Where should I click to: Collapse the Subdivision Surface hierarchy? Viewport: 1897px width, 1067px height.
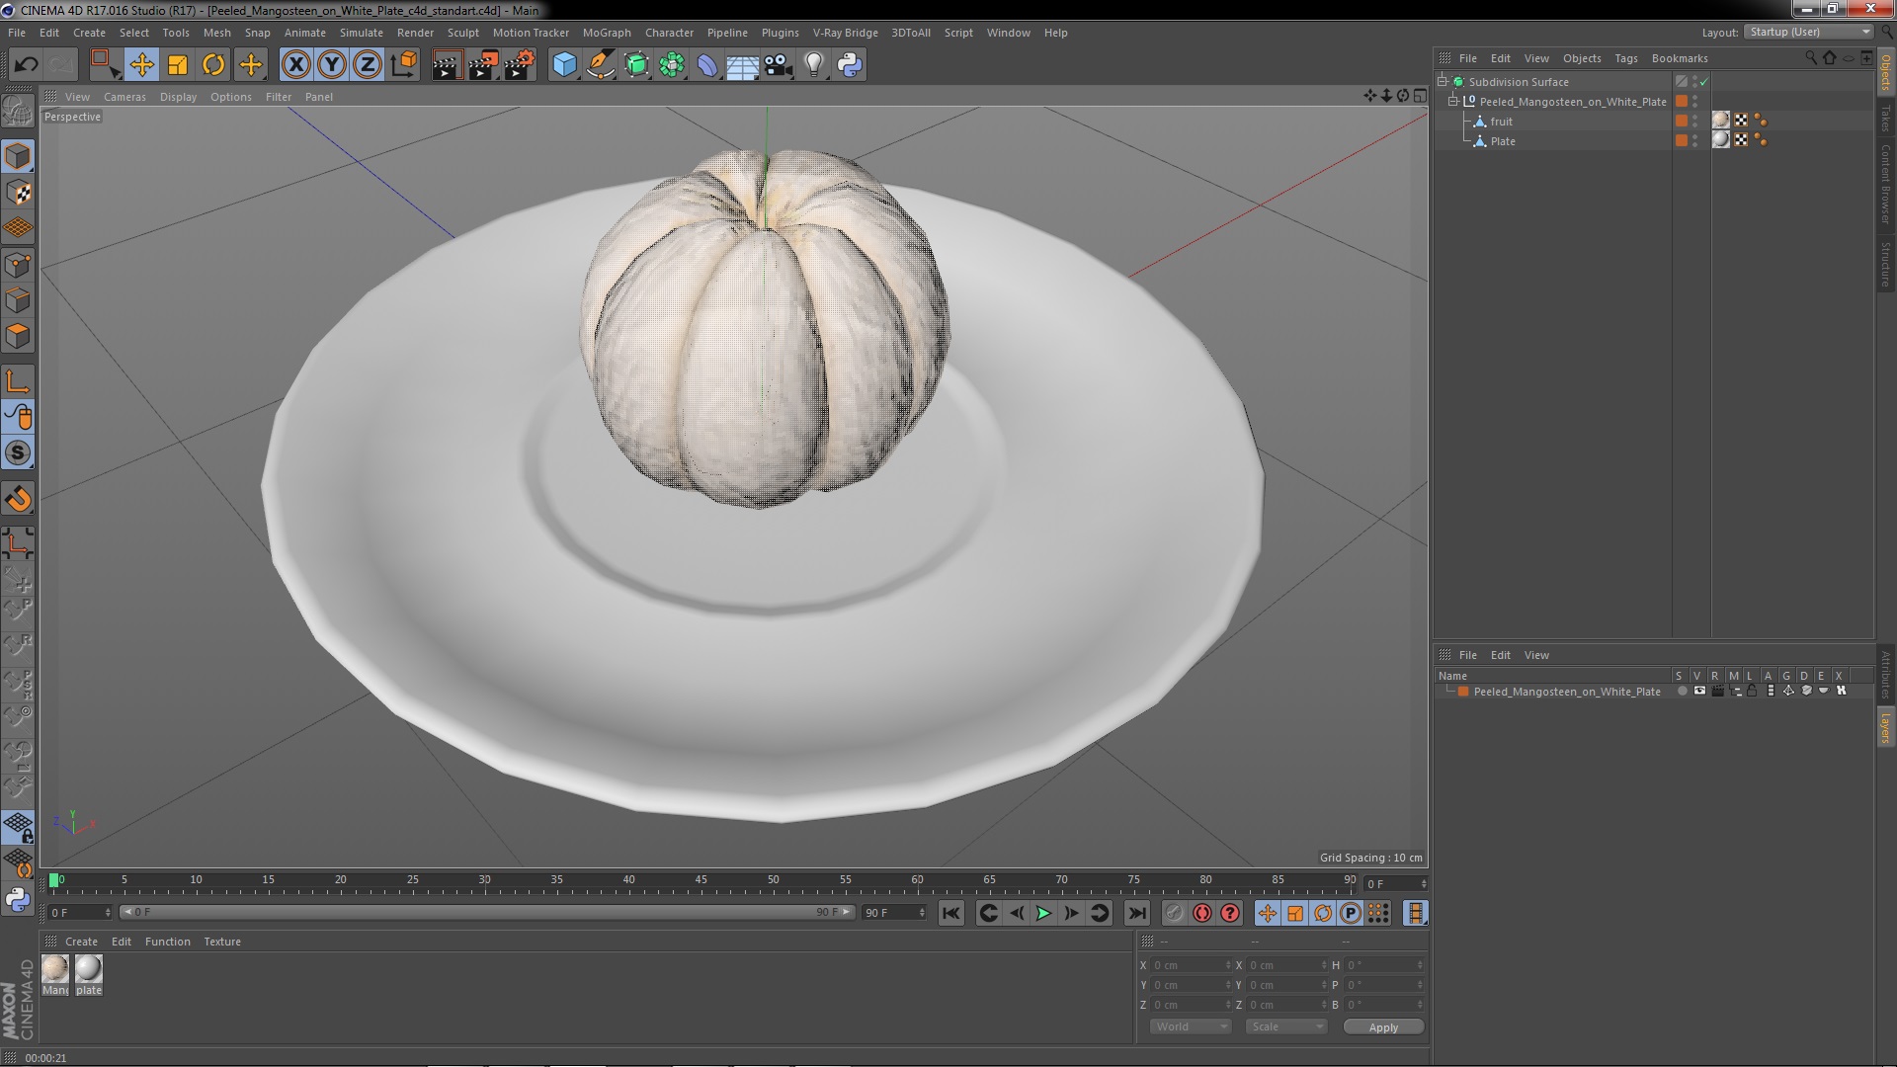(x=1443, y=81)
